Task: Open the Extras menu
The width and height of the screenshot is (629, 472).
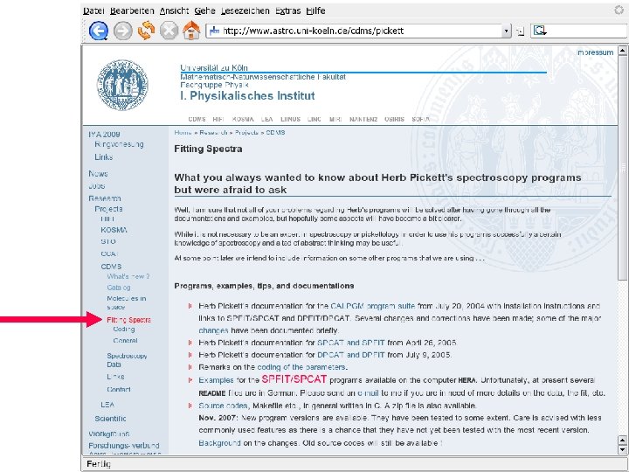Action: pos(287,10)
